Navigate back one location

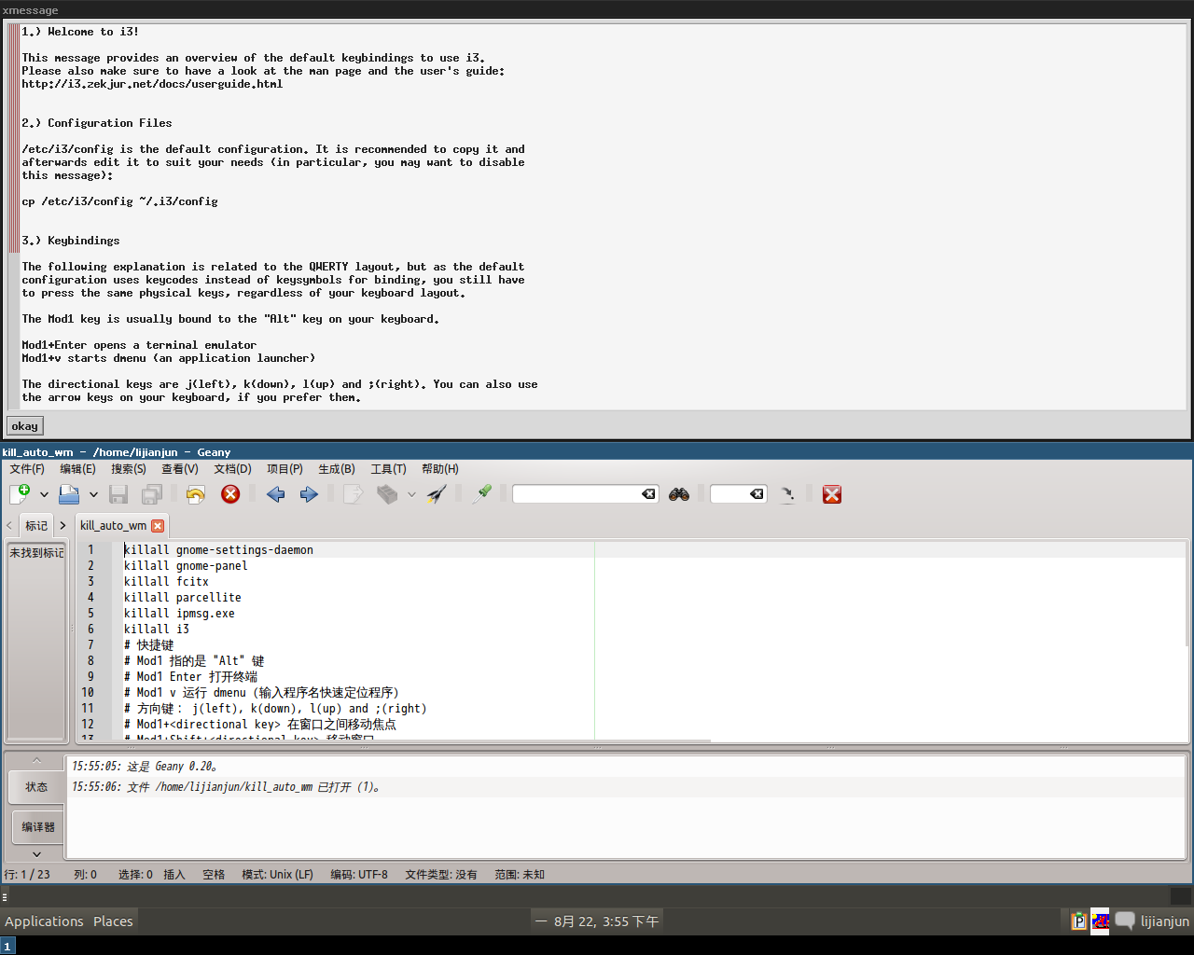275,494
